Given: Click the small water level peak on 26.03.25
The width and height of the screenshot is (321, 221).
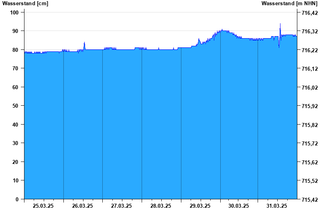Looking at the screenshot, I should click(x=84, y=43).
